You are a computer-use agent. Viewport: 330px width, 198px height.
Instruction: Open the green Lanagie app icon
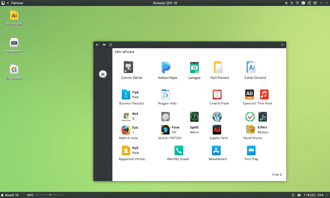194,68
